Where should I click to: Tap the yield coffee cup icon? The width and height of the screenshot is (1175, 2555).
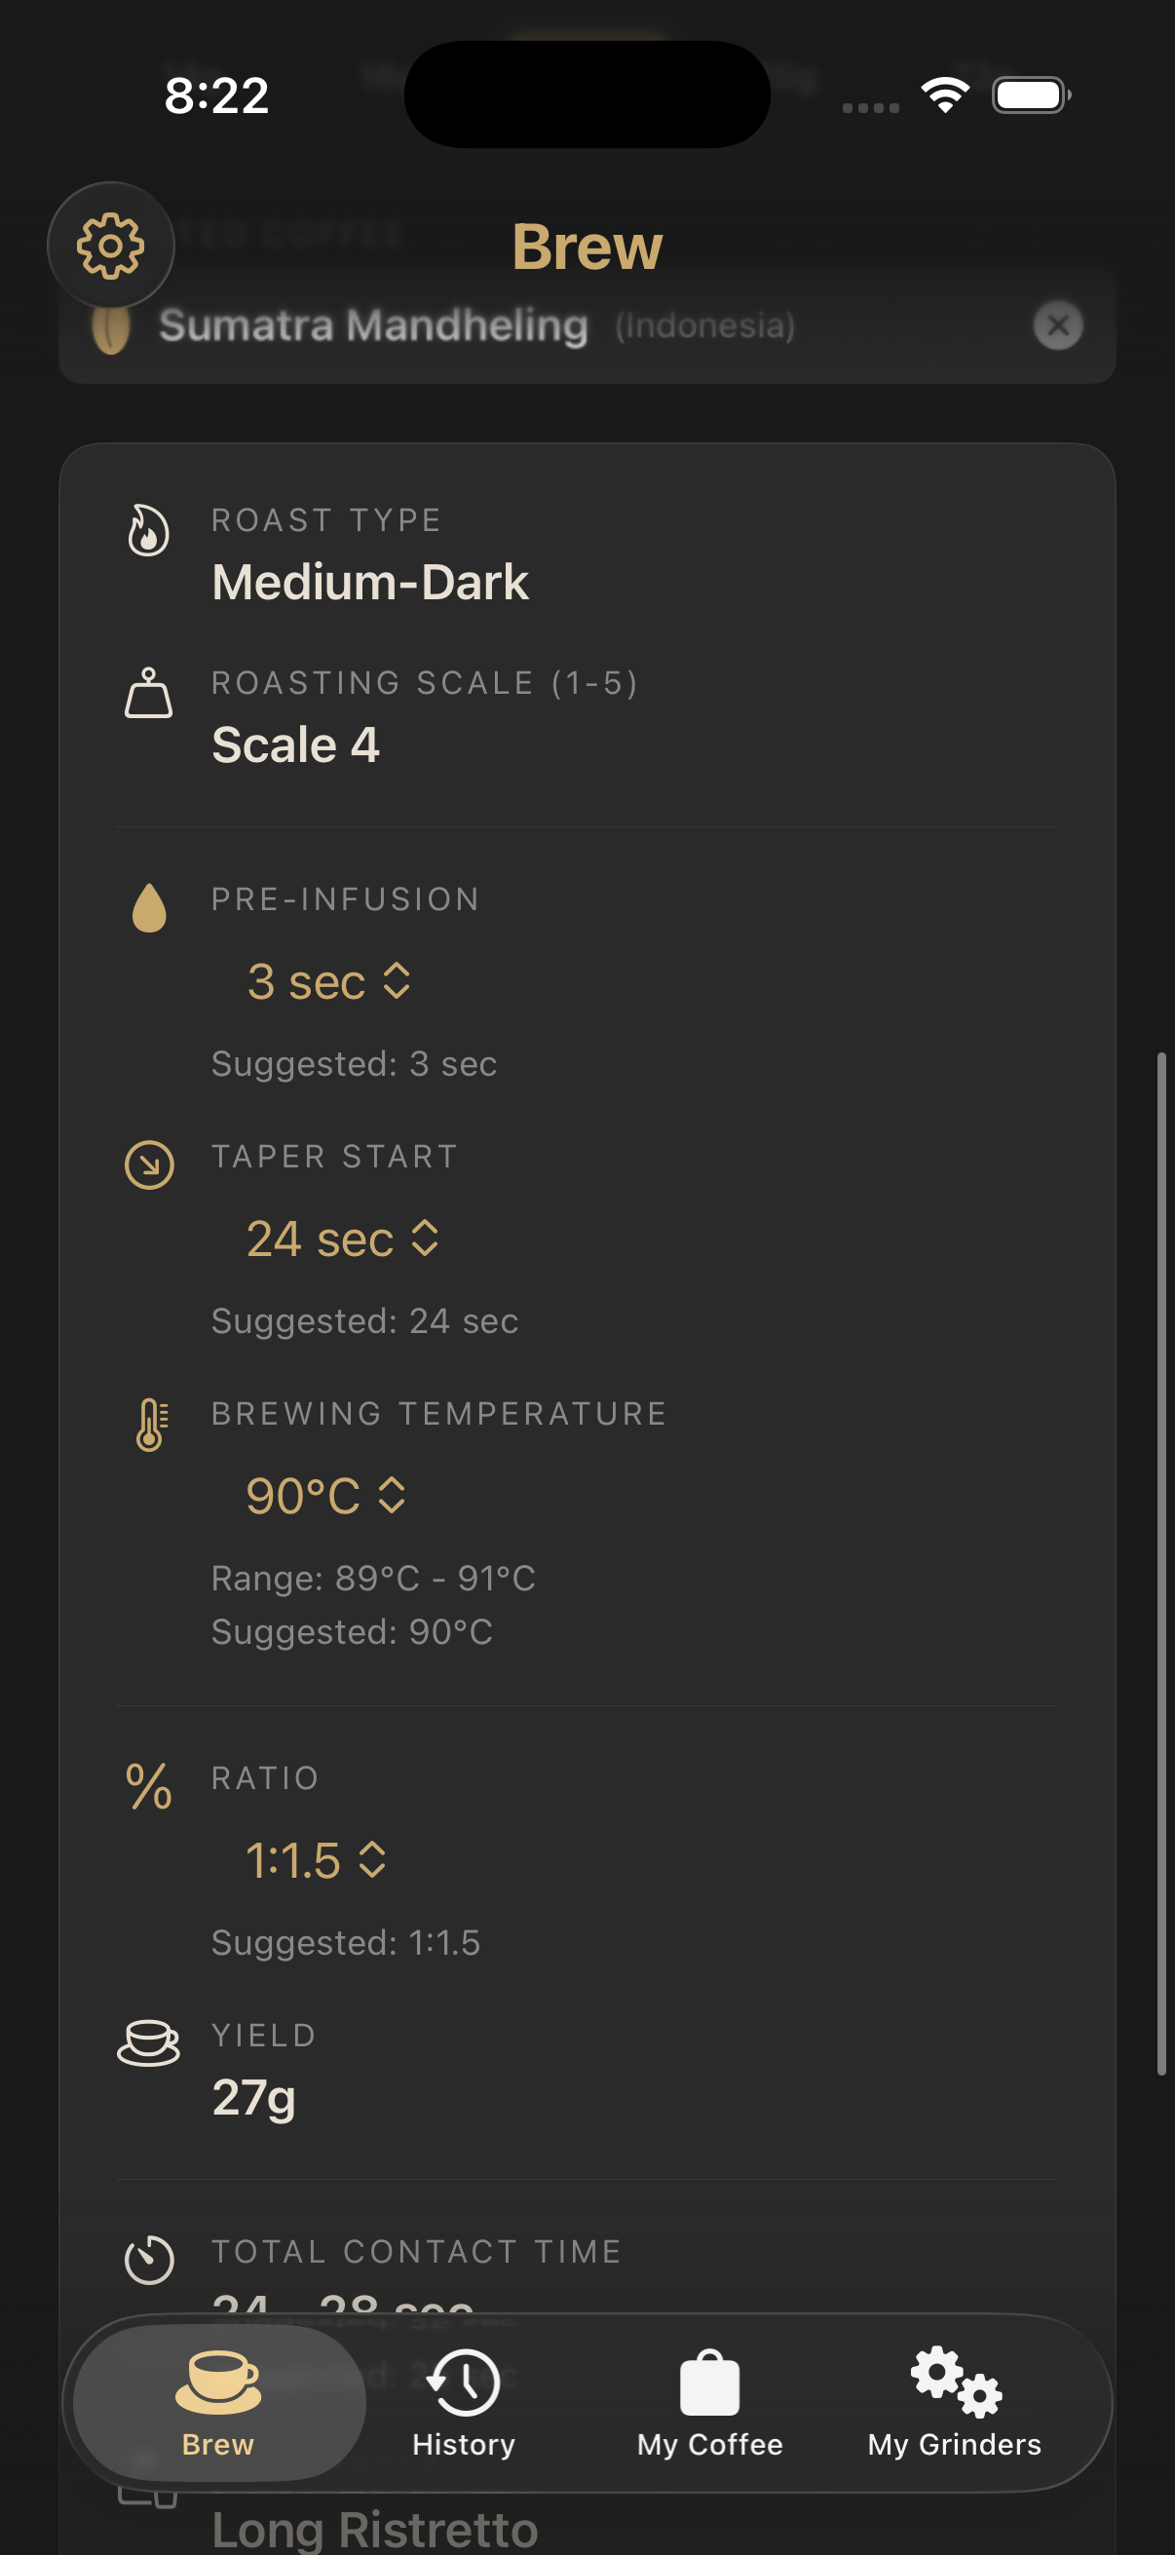pyautogui.click(x=149, y=2040)
